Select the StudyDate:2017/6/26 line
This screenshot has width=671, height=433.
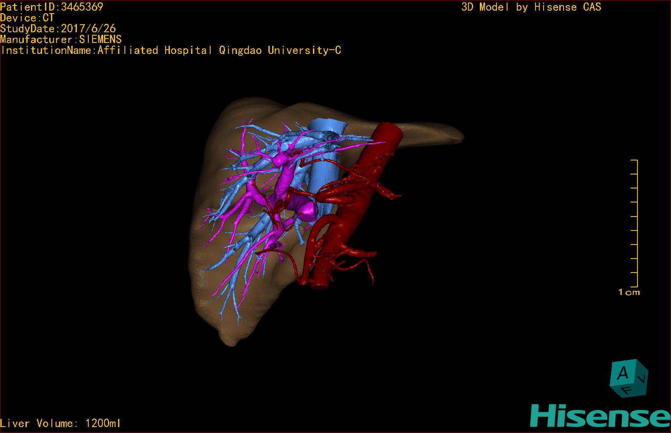click(58, 28)
